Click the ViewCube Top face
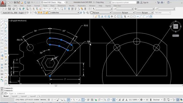Viewport: 183px width, 103px height. pyautogui.click(x=176, y=26)
